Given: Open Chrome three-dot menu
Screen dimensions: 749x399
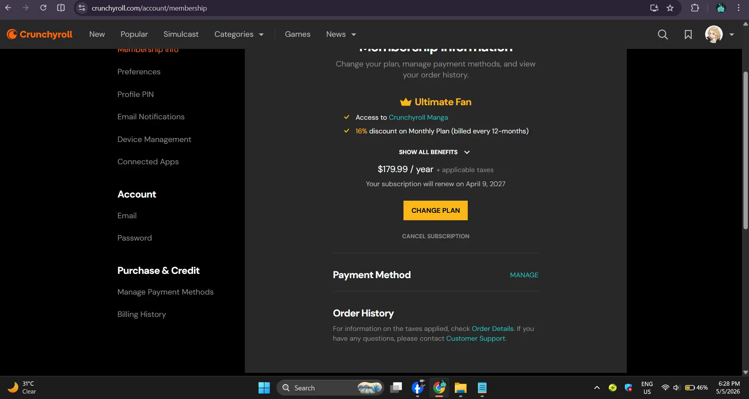Looking at the screenshot, I should (x=739, y=8).
